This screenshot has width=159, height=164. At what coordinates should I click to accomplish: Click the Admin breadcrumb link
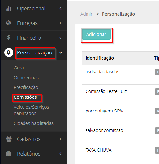(x=87, y=14)
